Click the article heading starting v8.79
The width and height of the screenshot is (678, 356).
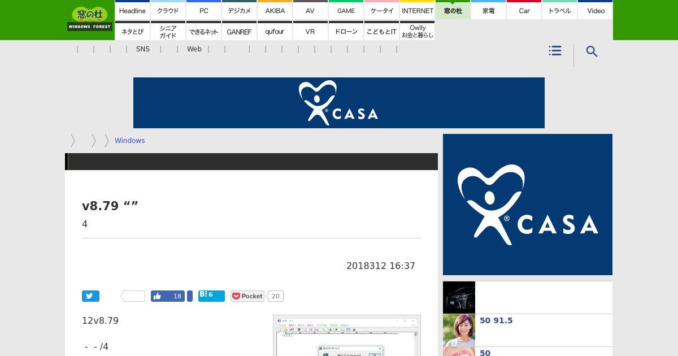[110, 206]
